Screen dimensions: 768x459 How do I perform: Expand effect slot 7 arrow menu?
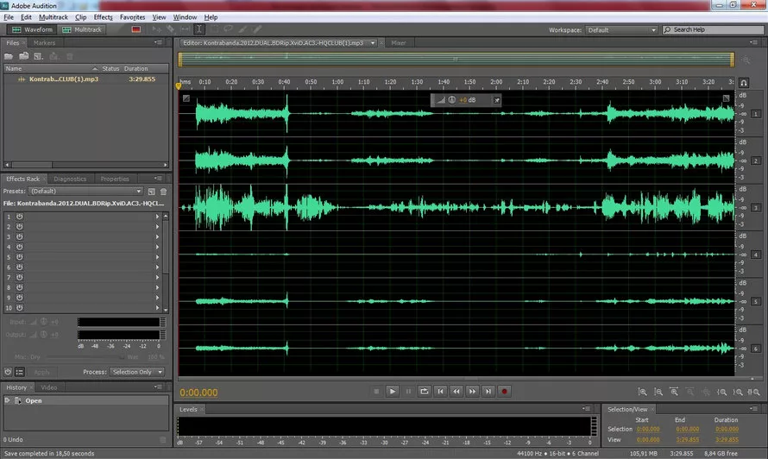pos(157,277)
